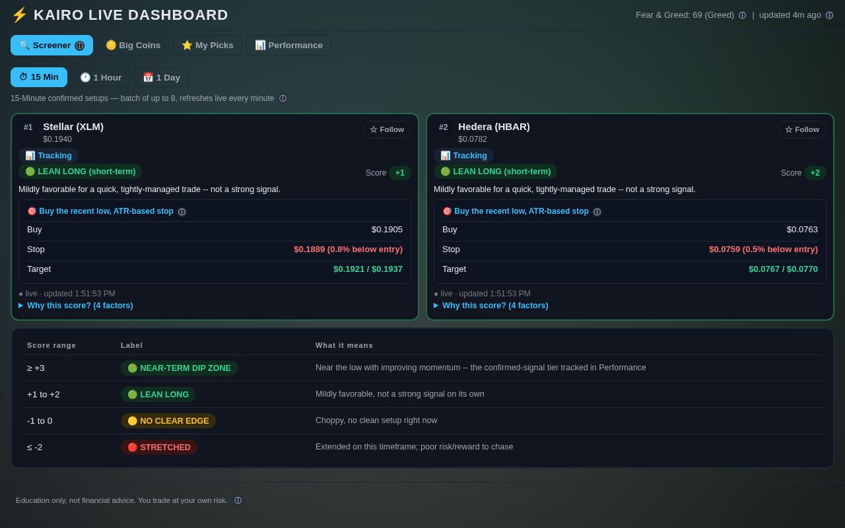Click info icon beside Stellar ATR-based stop
This screenshot has width=845, height=528.
tap(182, 212)
